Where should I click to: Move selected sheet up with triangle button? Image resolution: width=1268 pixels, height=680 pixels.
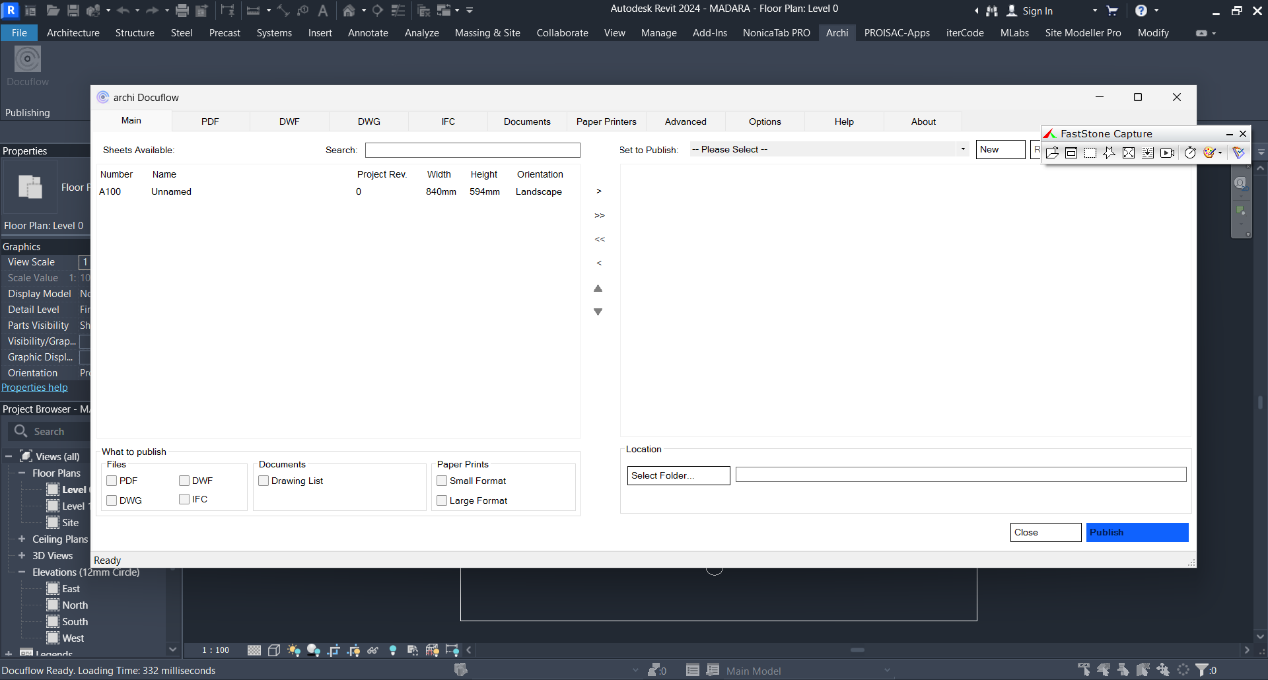[598, 288]
